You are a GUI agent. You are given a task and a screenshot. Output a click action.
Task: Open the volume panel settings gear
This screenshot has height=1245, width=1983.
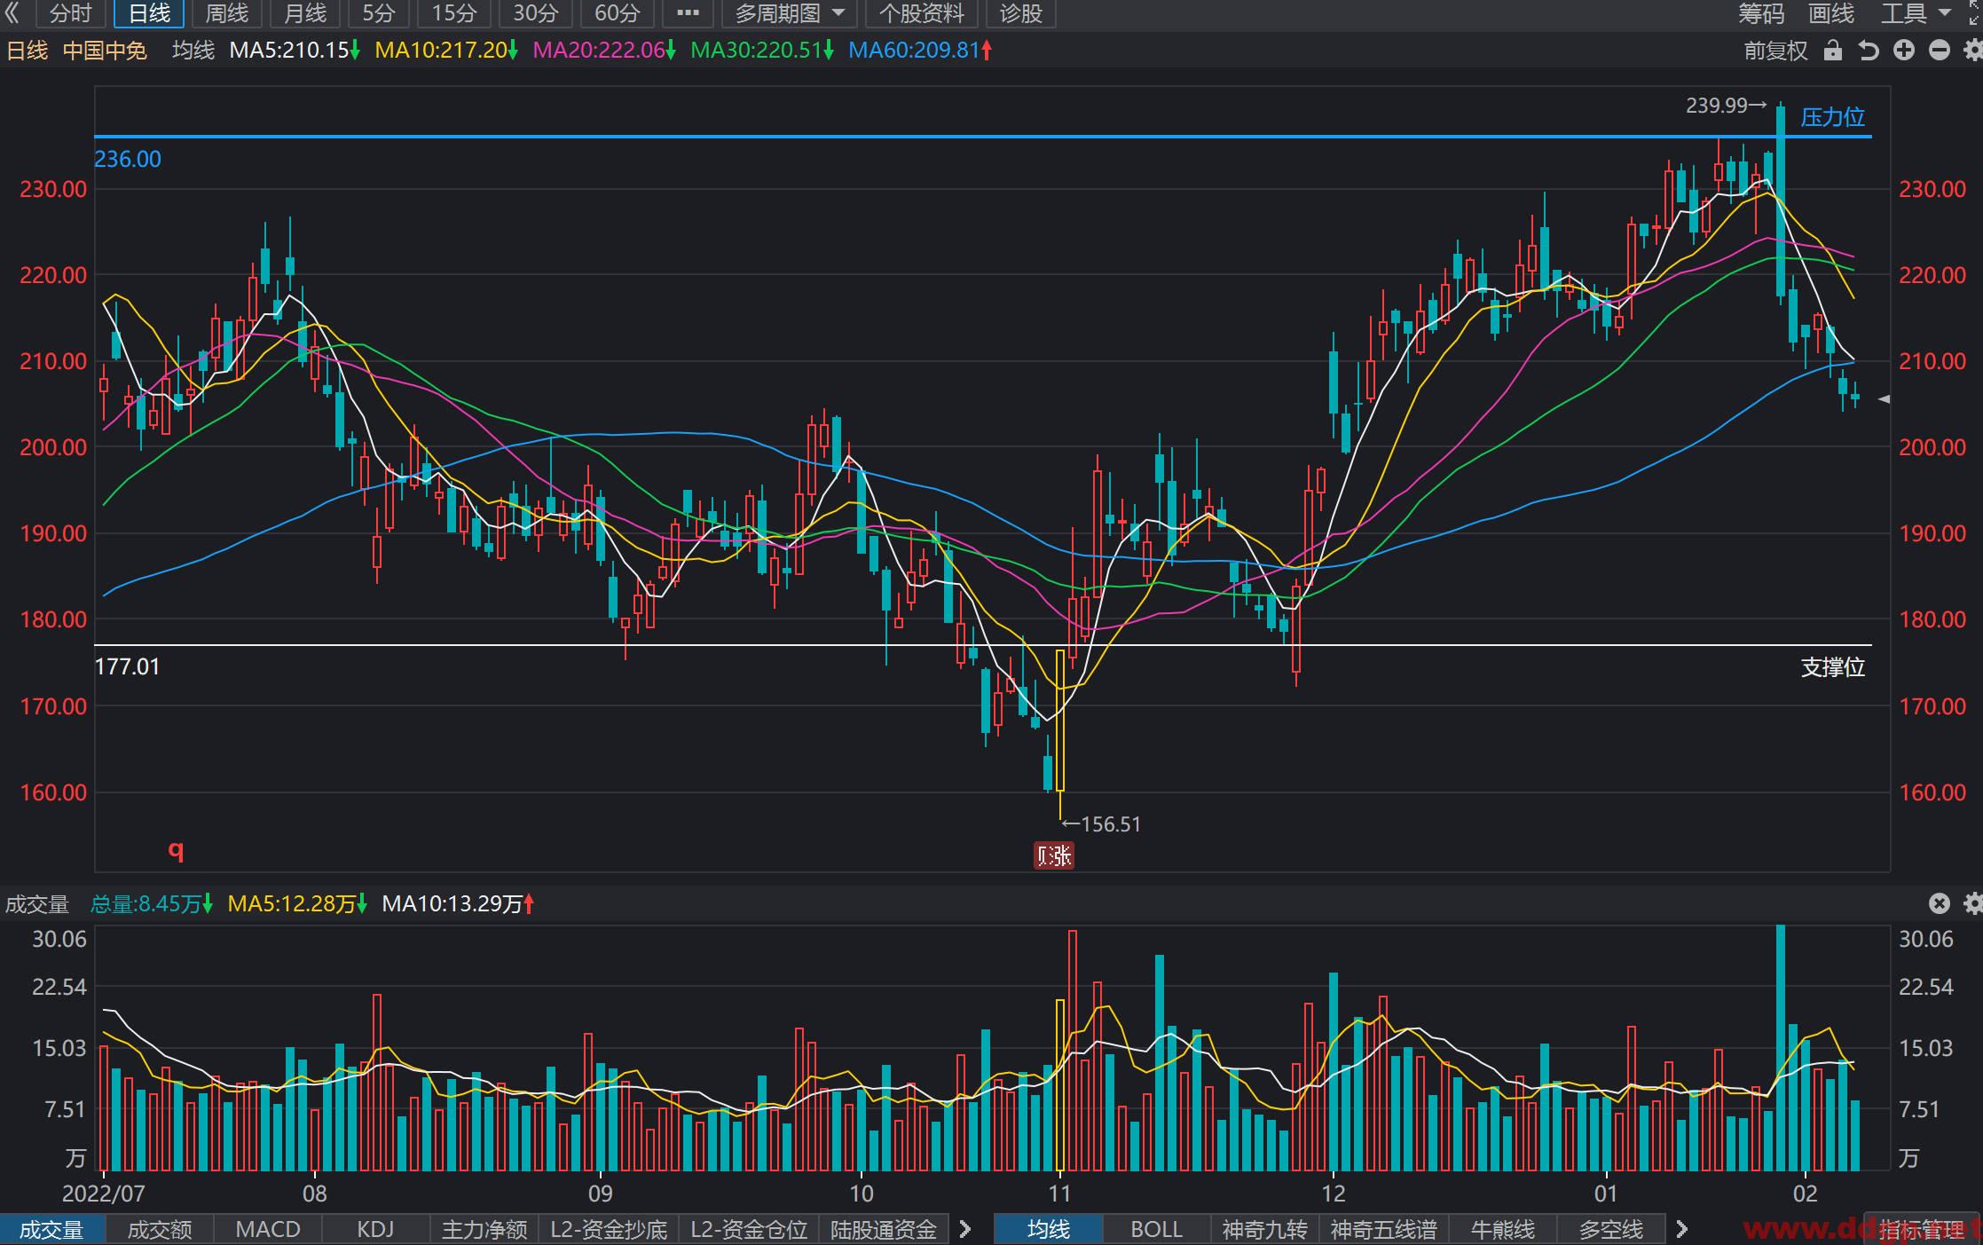coord(1973,903)
